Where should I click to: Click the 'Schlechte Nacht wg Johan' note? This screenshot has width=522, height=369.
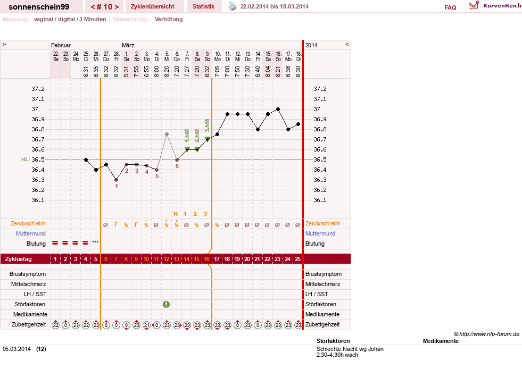pos(350,349)
